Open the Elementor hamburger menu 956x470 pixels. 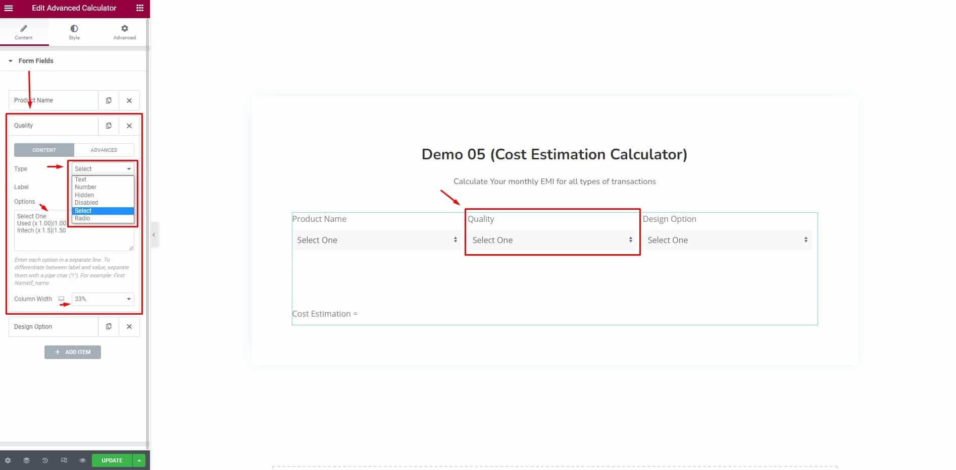(x=9, y=8)
